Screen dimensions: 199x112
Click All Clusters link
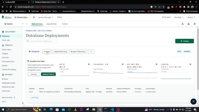166,17
